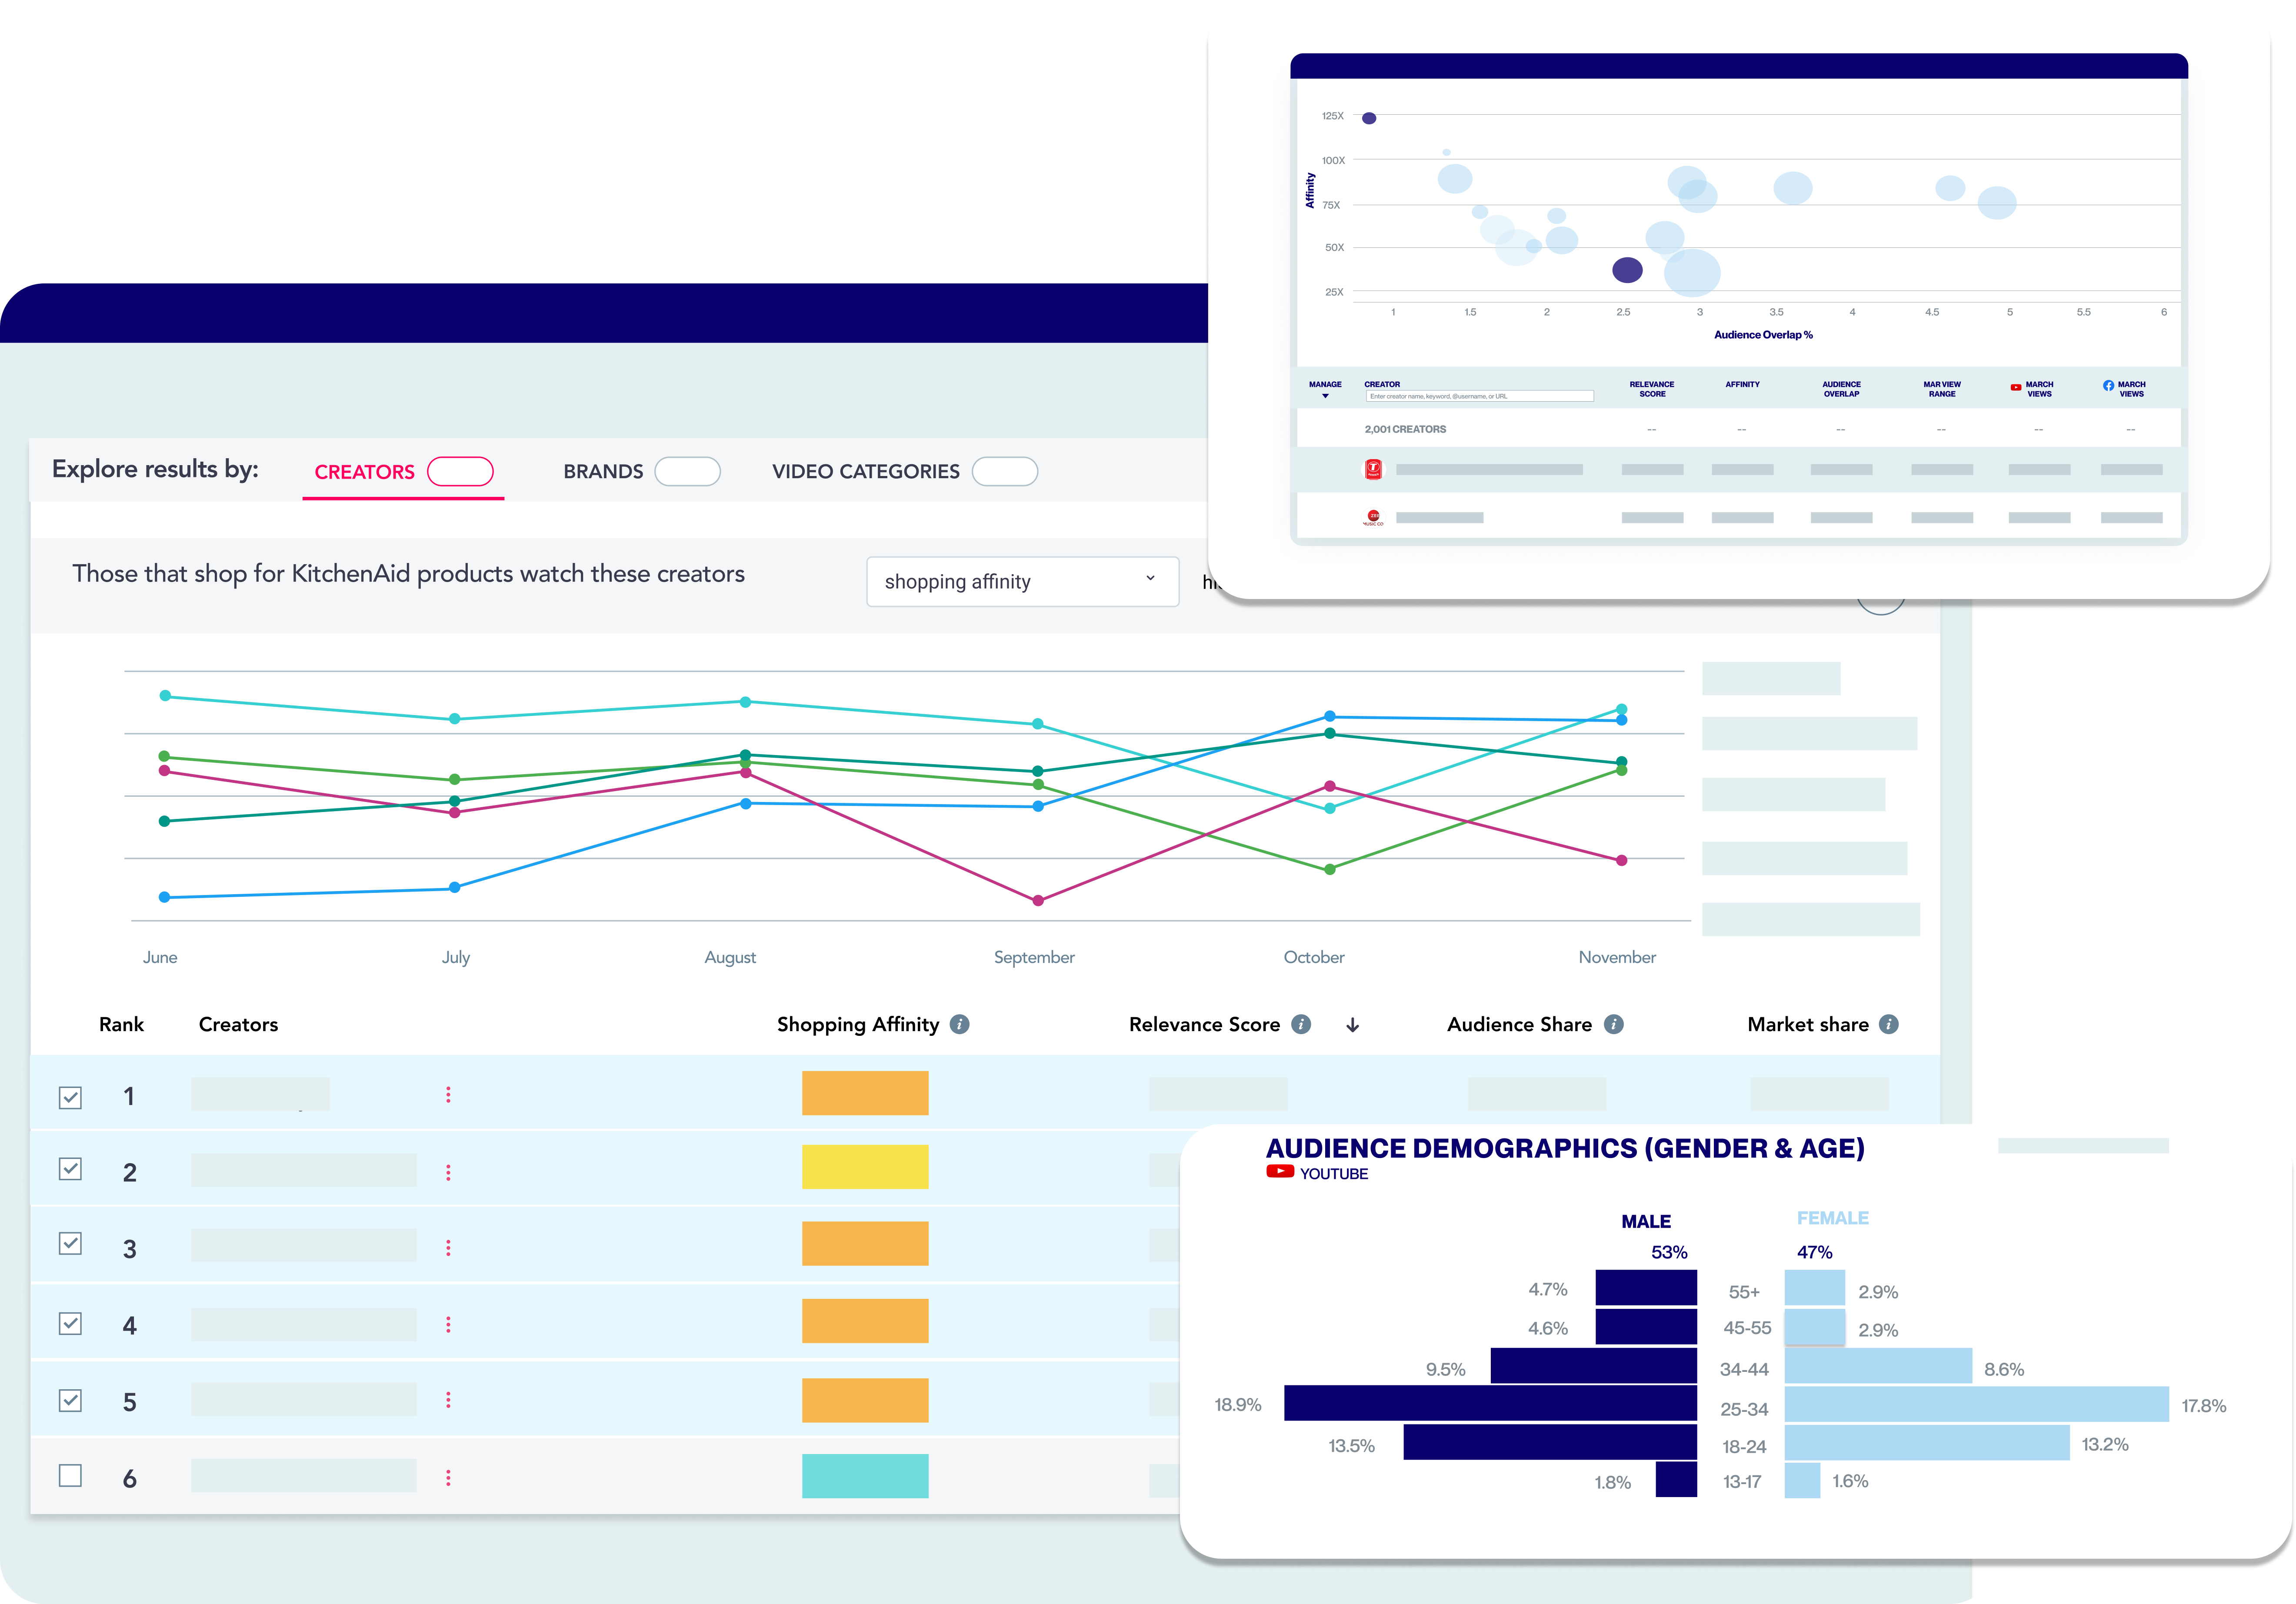Uncheck the rank 3 creator checkbox
Screen dimensions: 2296x1604
(x=70, y=1244)
